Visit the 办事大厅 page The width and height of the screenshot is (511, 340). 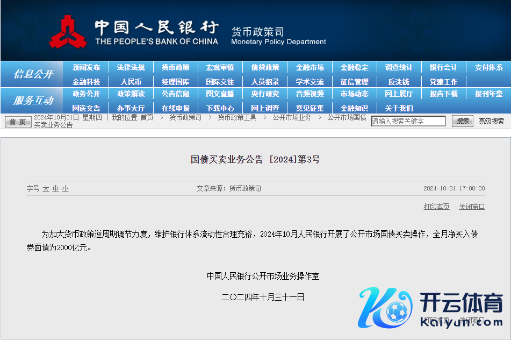(x=131, y=108)
